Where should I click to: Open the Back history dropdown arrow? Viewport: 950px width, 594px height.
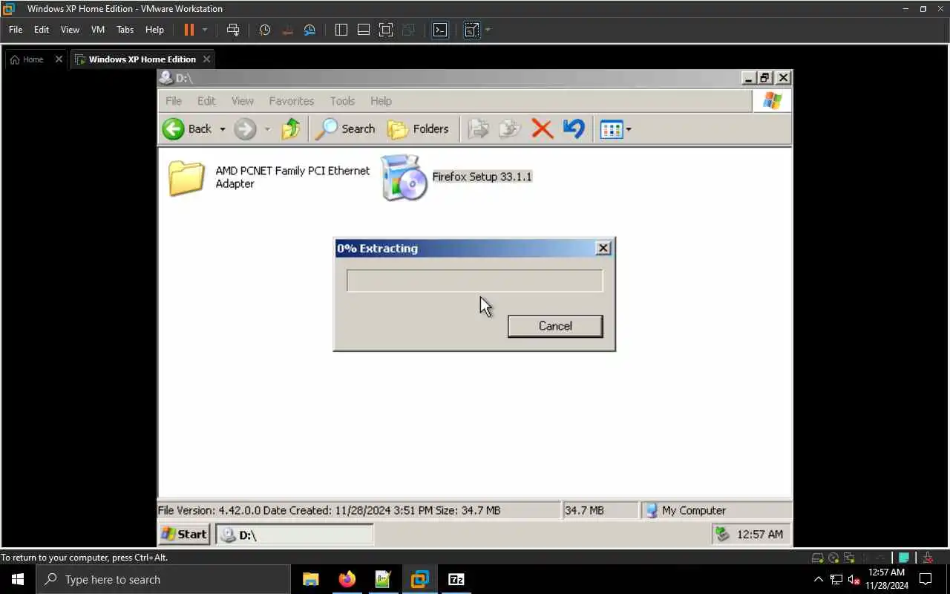pos(222,129)
